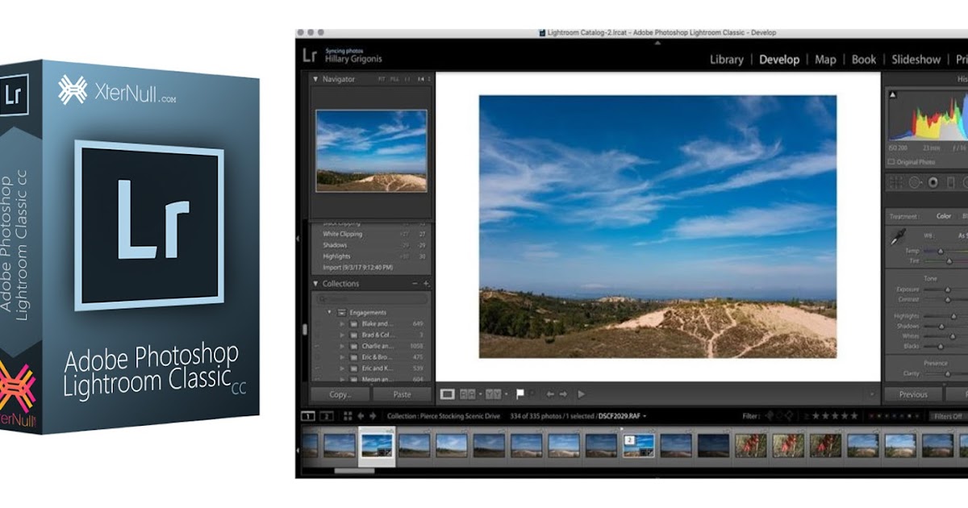Go to previous photo arrow in toolbar
This screenshot has width=968, height=508.
pos(550,394)
